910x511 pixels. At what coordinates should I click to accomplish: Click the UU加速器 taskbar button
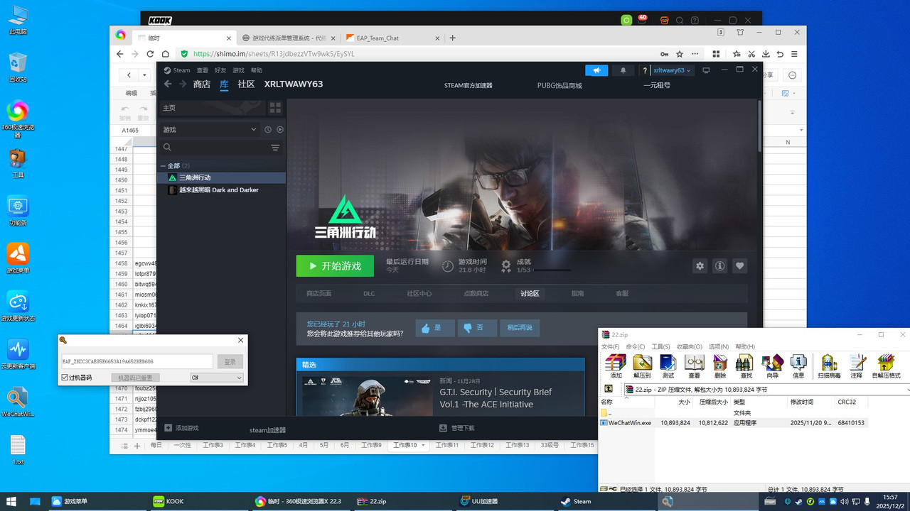coord(478,501)
